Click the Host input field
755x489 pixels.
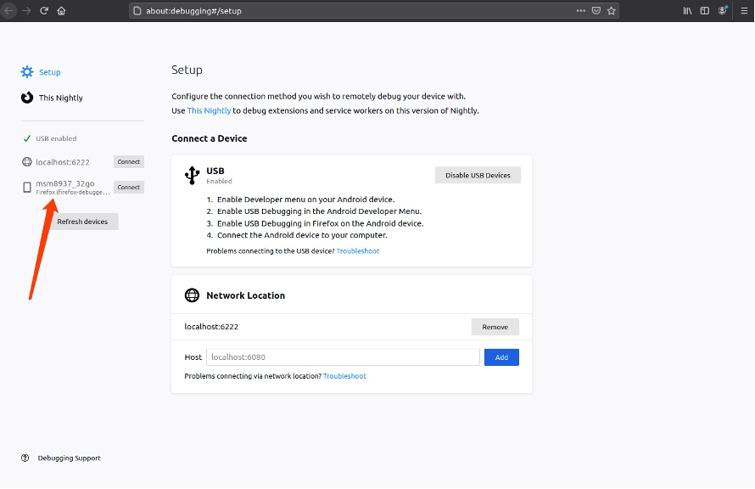343,357
